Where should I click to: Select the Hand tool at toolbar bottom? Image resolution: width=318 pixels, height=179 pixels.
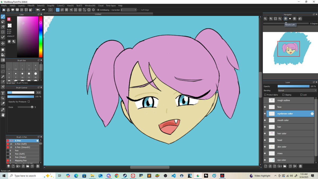3,115
